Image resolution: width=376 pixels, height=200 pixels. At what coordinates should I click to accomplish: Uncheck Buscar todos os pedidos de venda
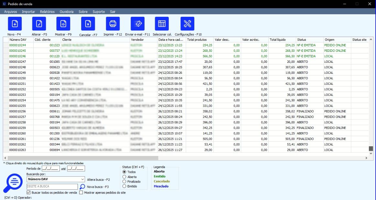click(28, 193)
